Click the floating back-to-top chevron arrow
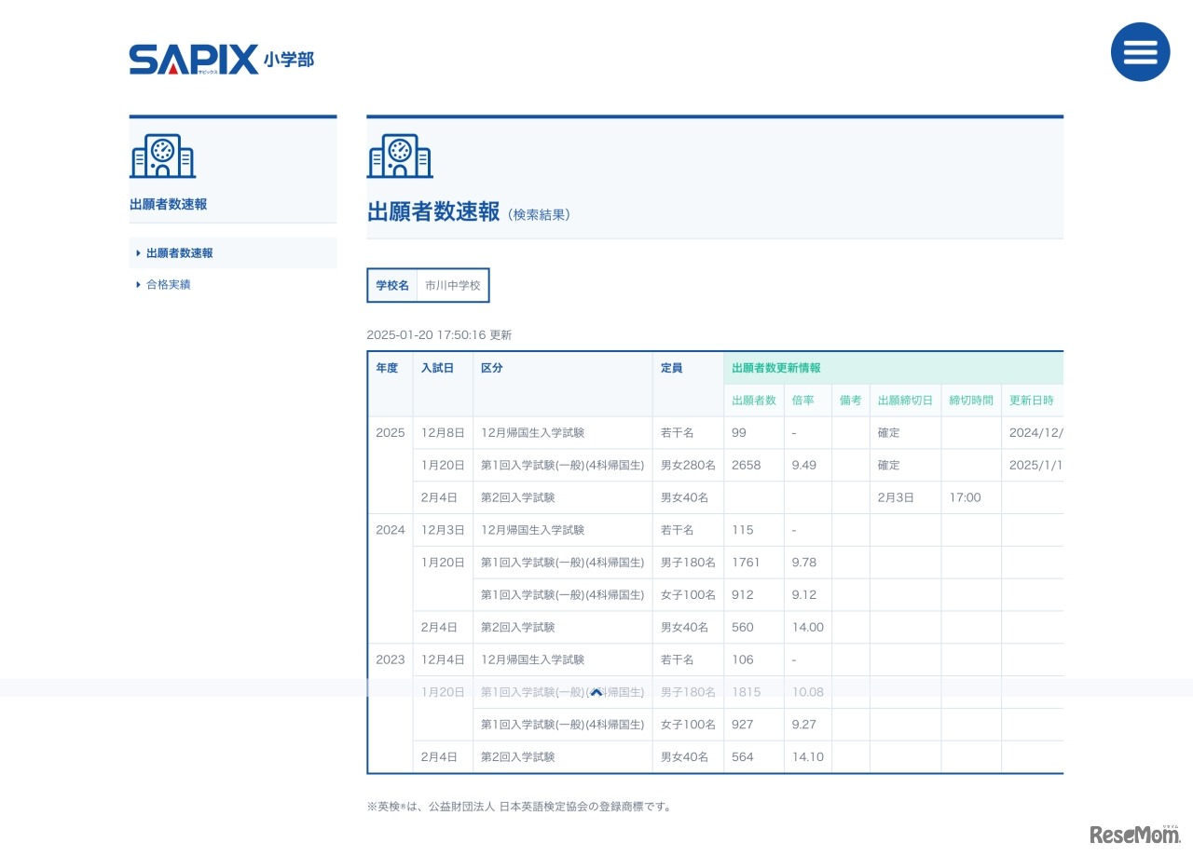The height and width of the screenshot is (856, 1193). [x=596, y=692]
